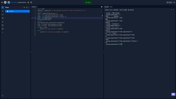Click the Discriminant=math.sqrt code line
Screen dimensions: 176x99
coord(51,23)
